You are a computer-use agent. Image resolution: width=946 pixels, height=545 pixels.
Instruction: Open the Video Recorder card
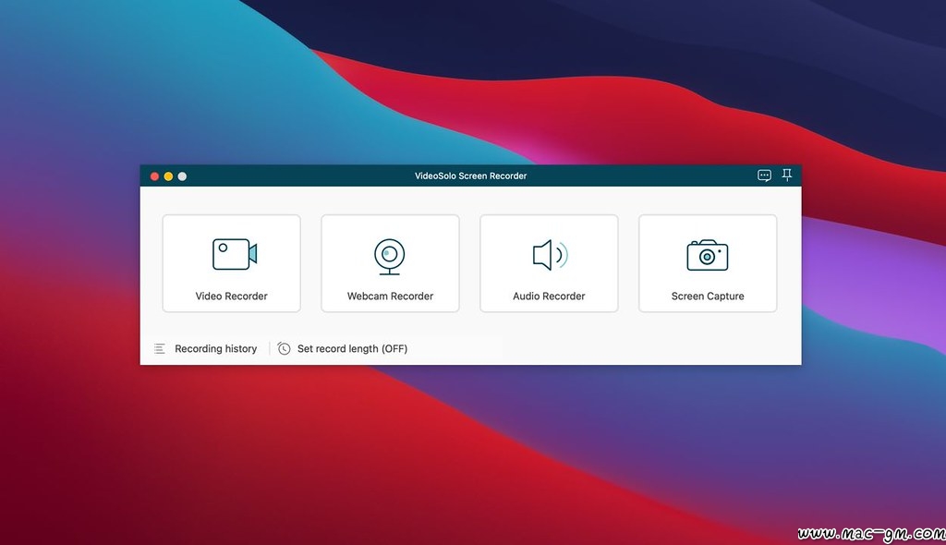231,263
